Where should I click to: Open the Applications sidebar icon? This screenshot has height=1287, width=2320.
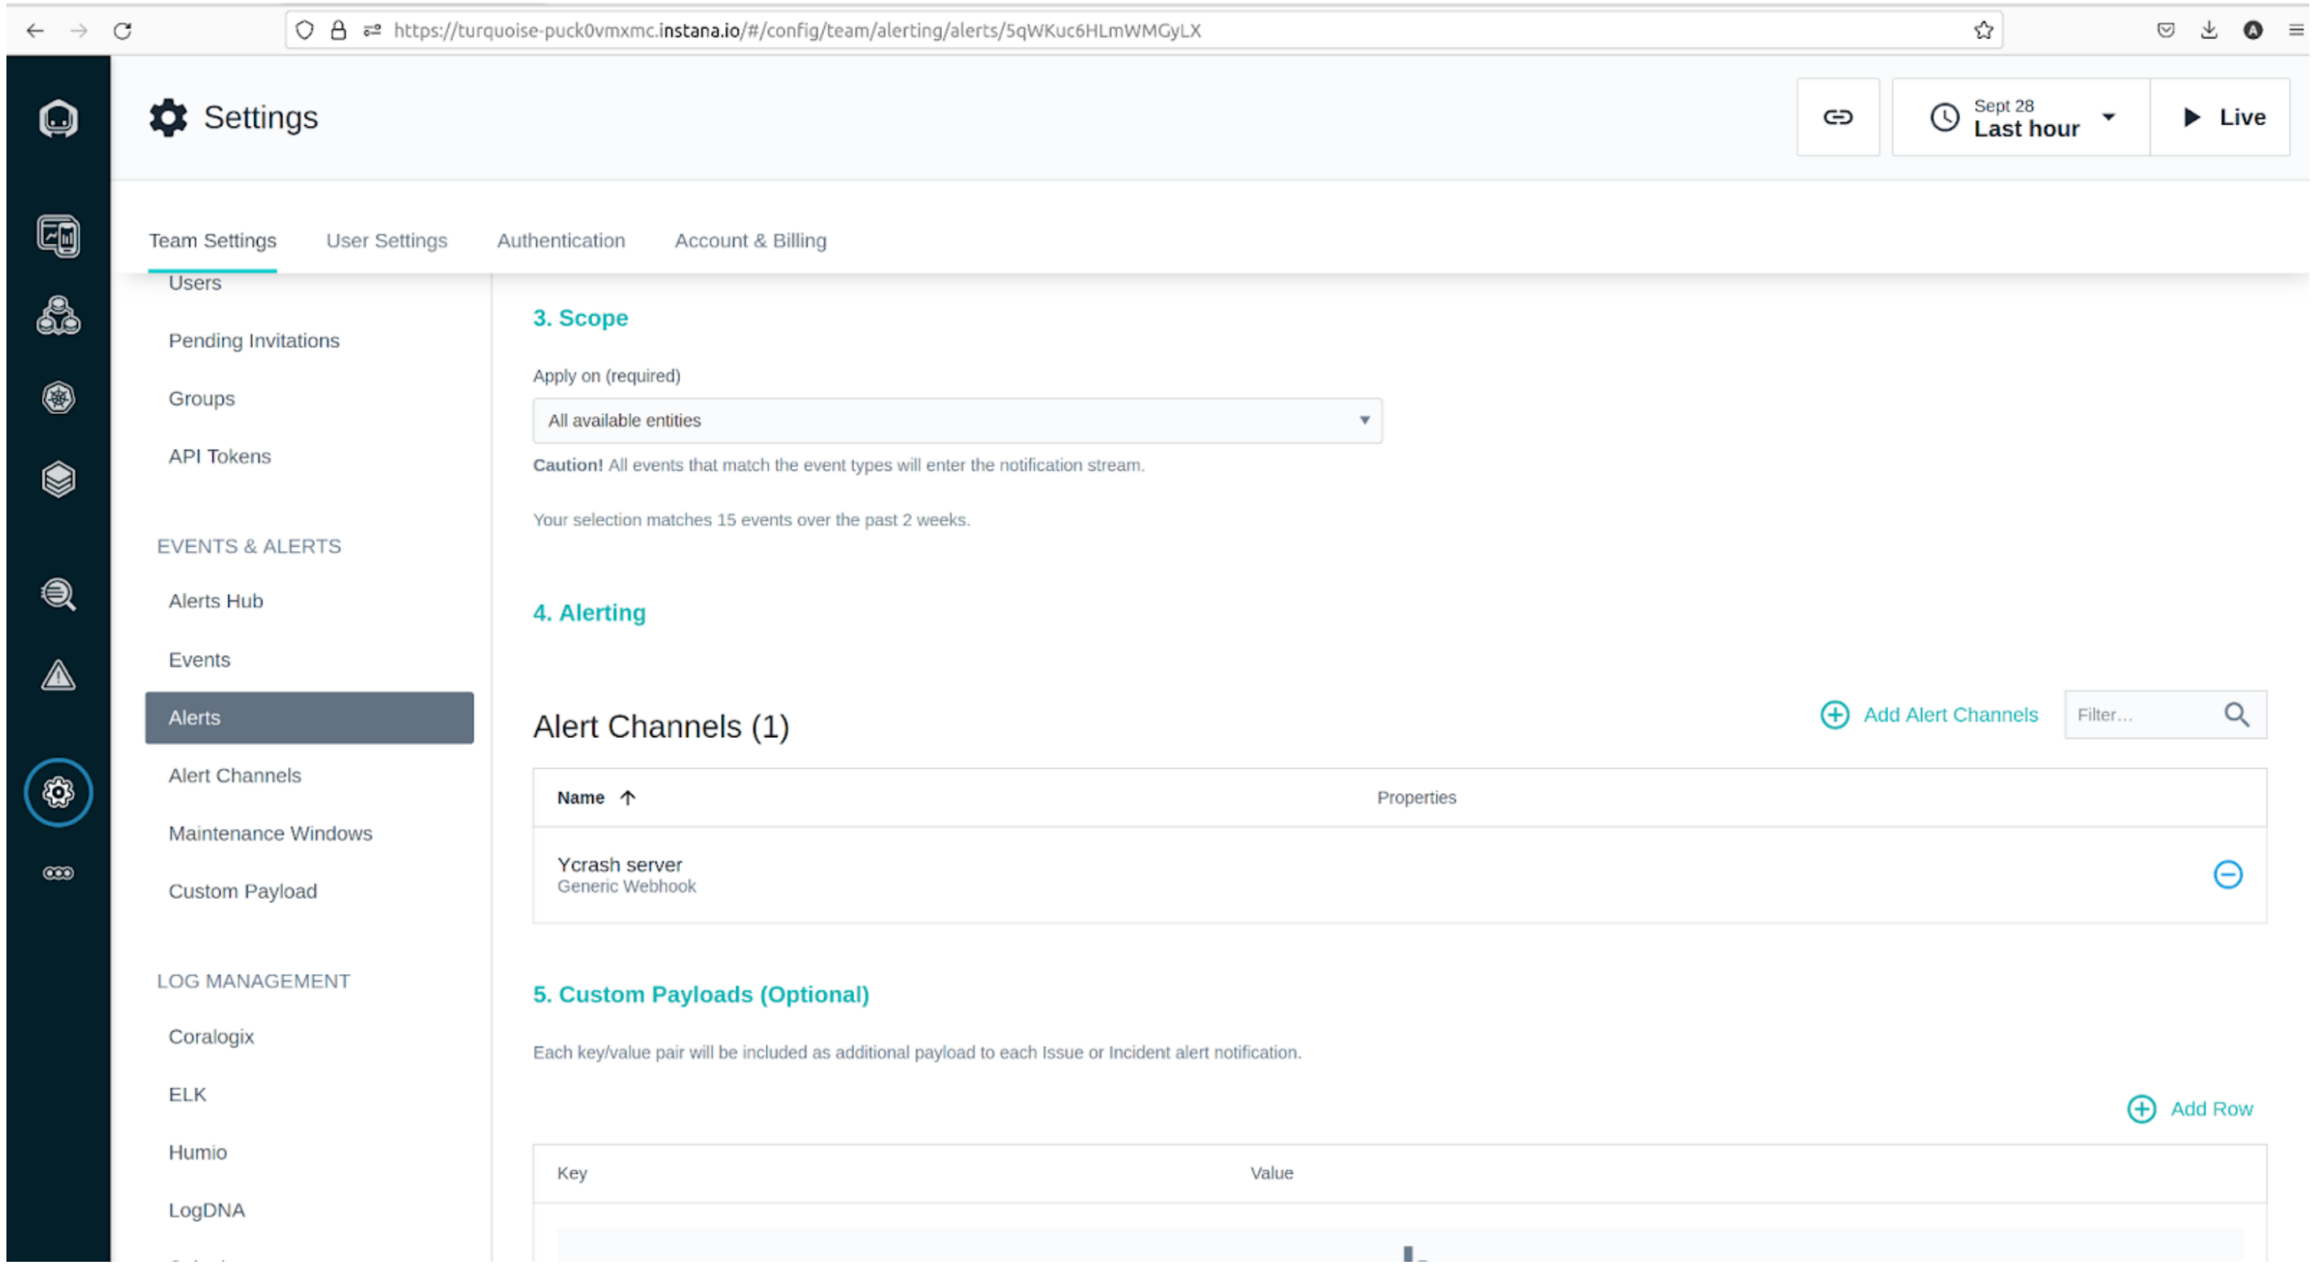pos(59,316)
